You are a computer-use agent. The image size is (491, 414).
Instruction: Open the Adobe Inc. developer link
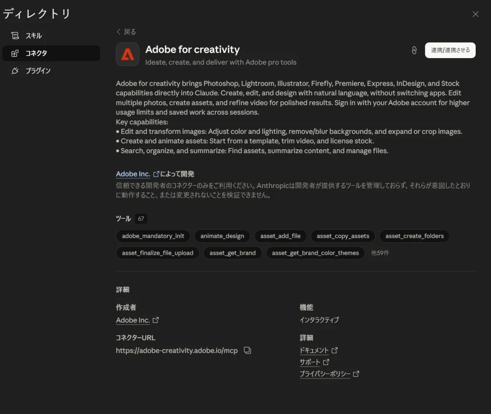point(133,174)
